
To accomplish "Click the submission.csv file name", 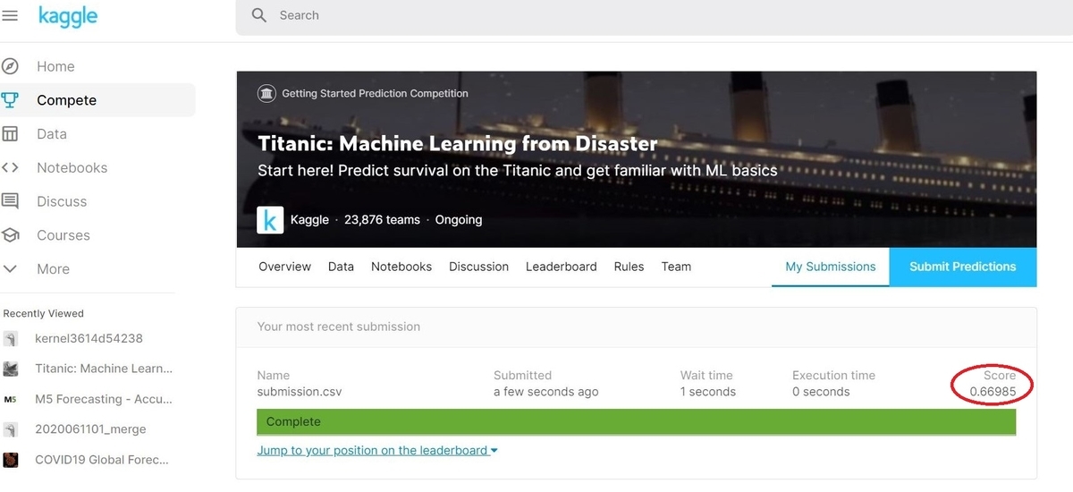I will click(300, 392).
